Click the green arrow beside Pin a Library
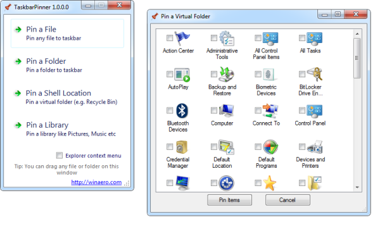 18,125
